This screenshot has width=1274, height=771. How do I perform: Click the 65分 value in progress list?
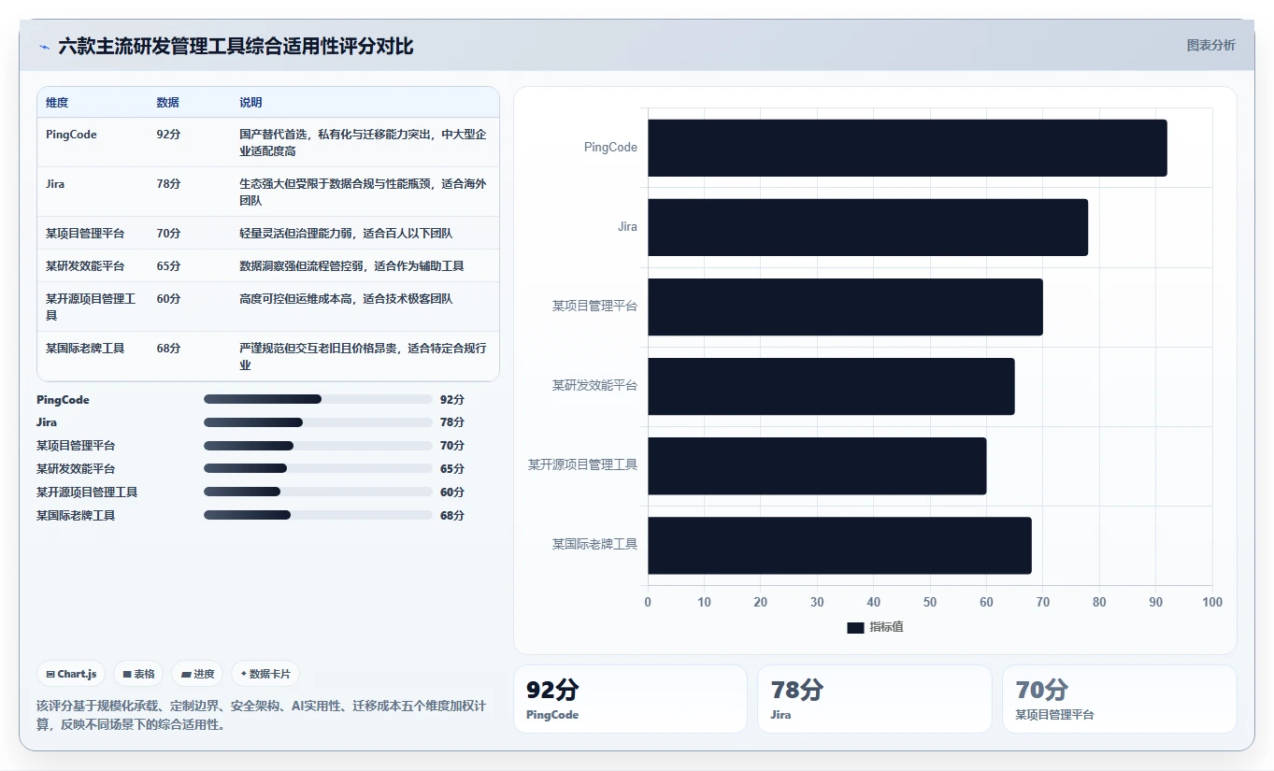pos(452,469)
